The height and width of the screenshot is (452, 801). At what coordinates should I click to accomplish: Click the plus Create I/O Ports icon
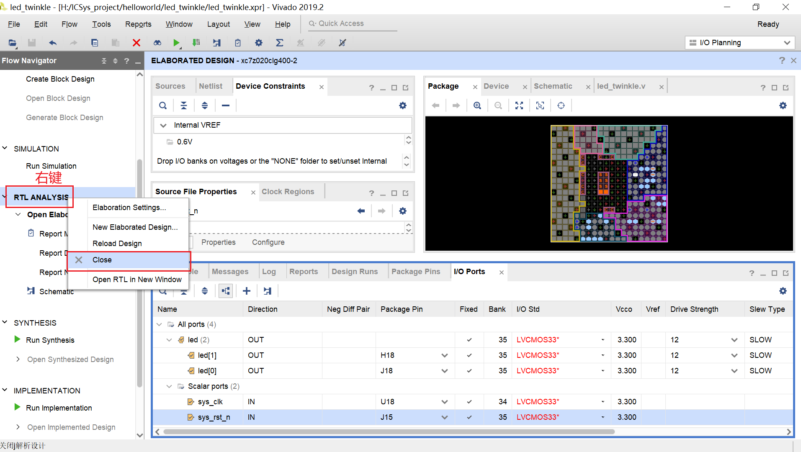click(247, 291)
